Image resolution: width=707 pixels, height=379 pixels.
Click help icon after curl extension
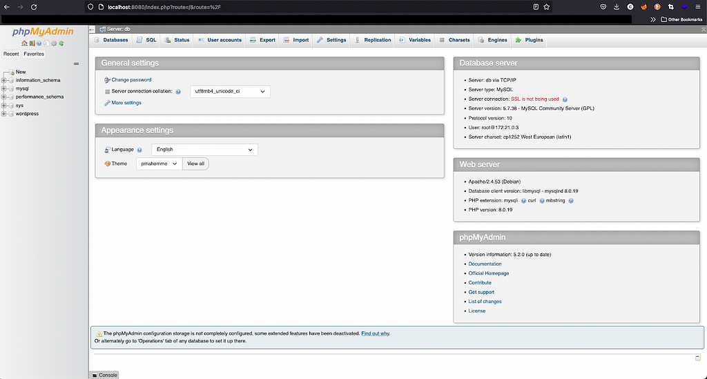(541, 200)
